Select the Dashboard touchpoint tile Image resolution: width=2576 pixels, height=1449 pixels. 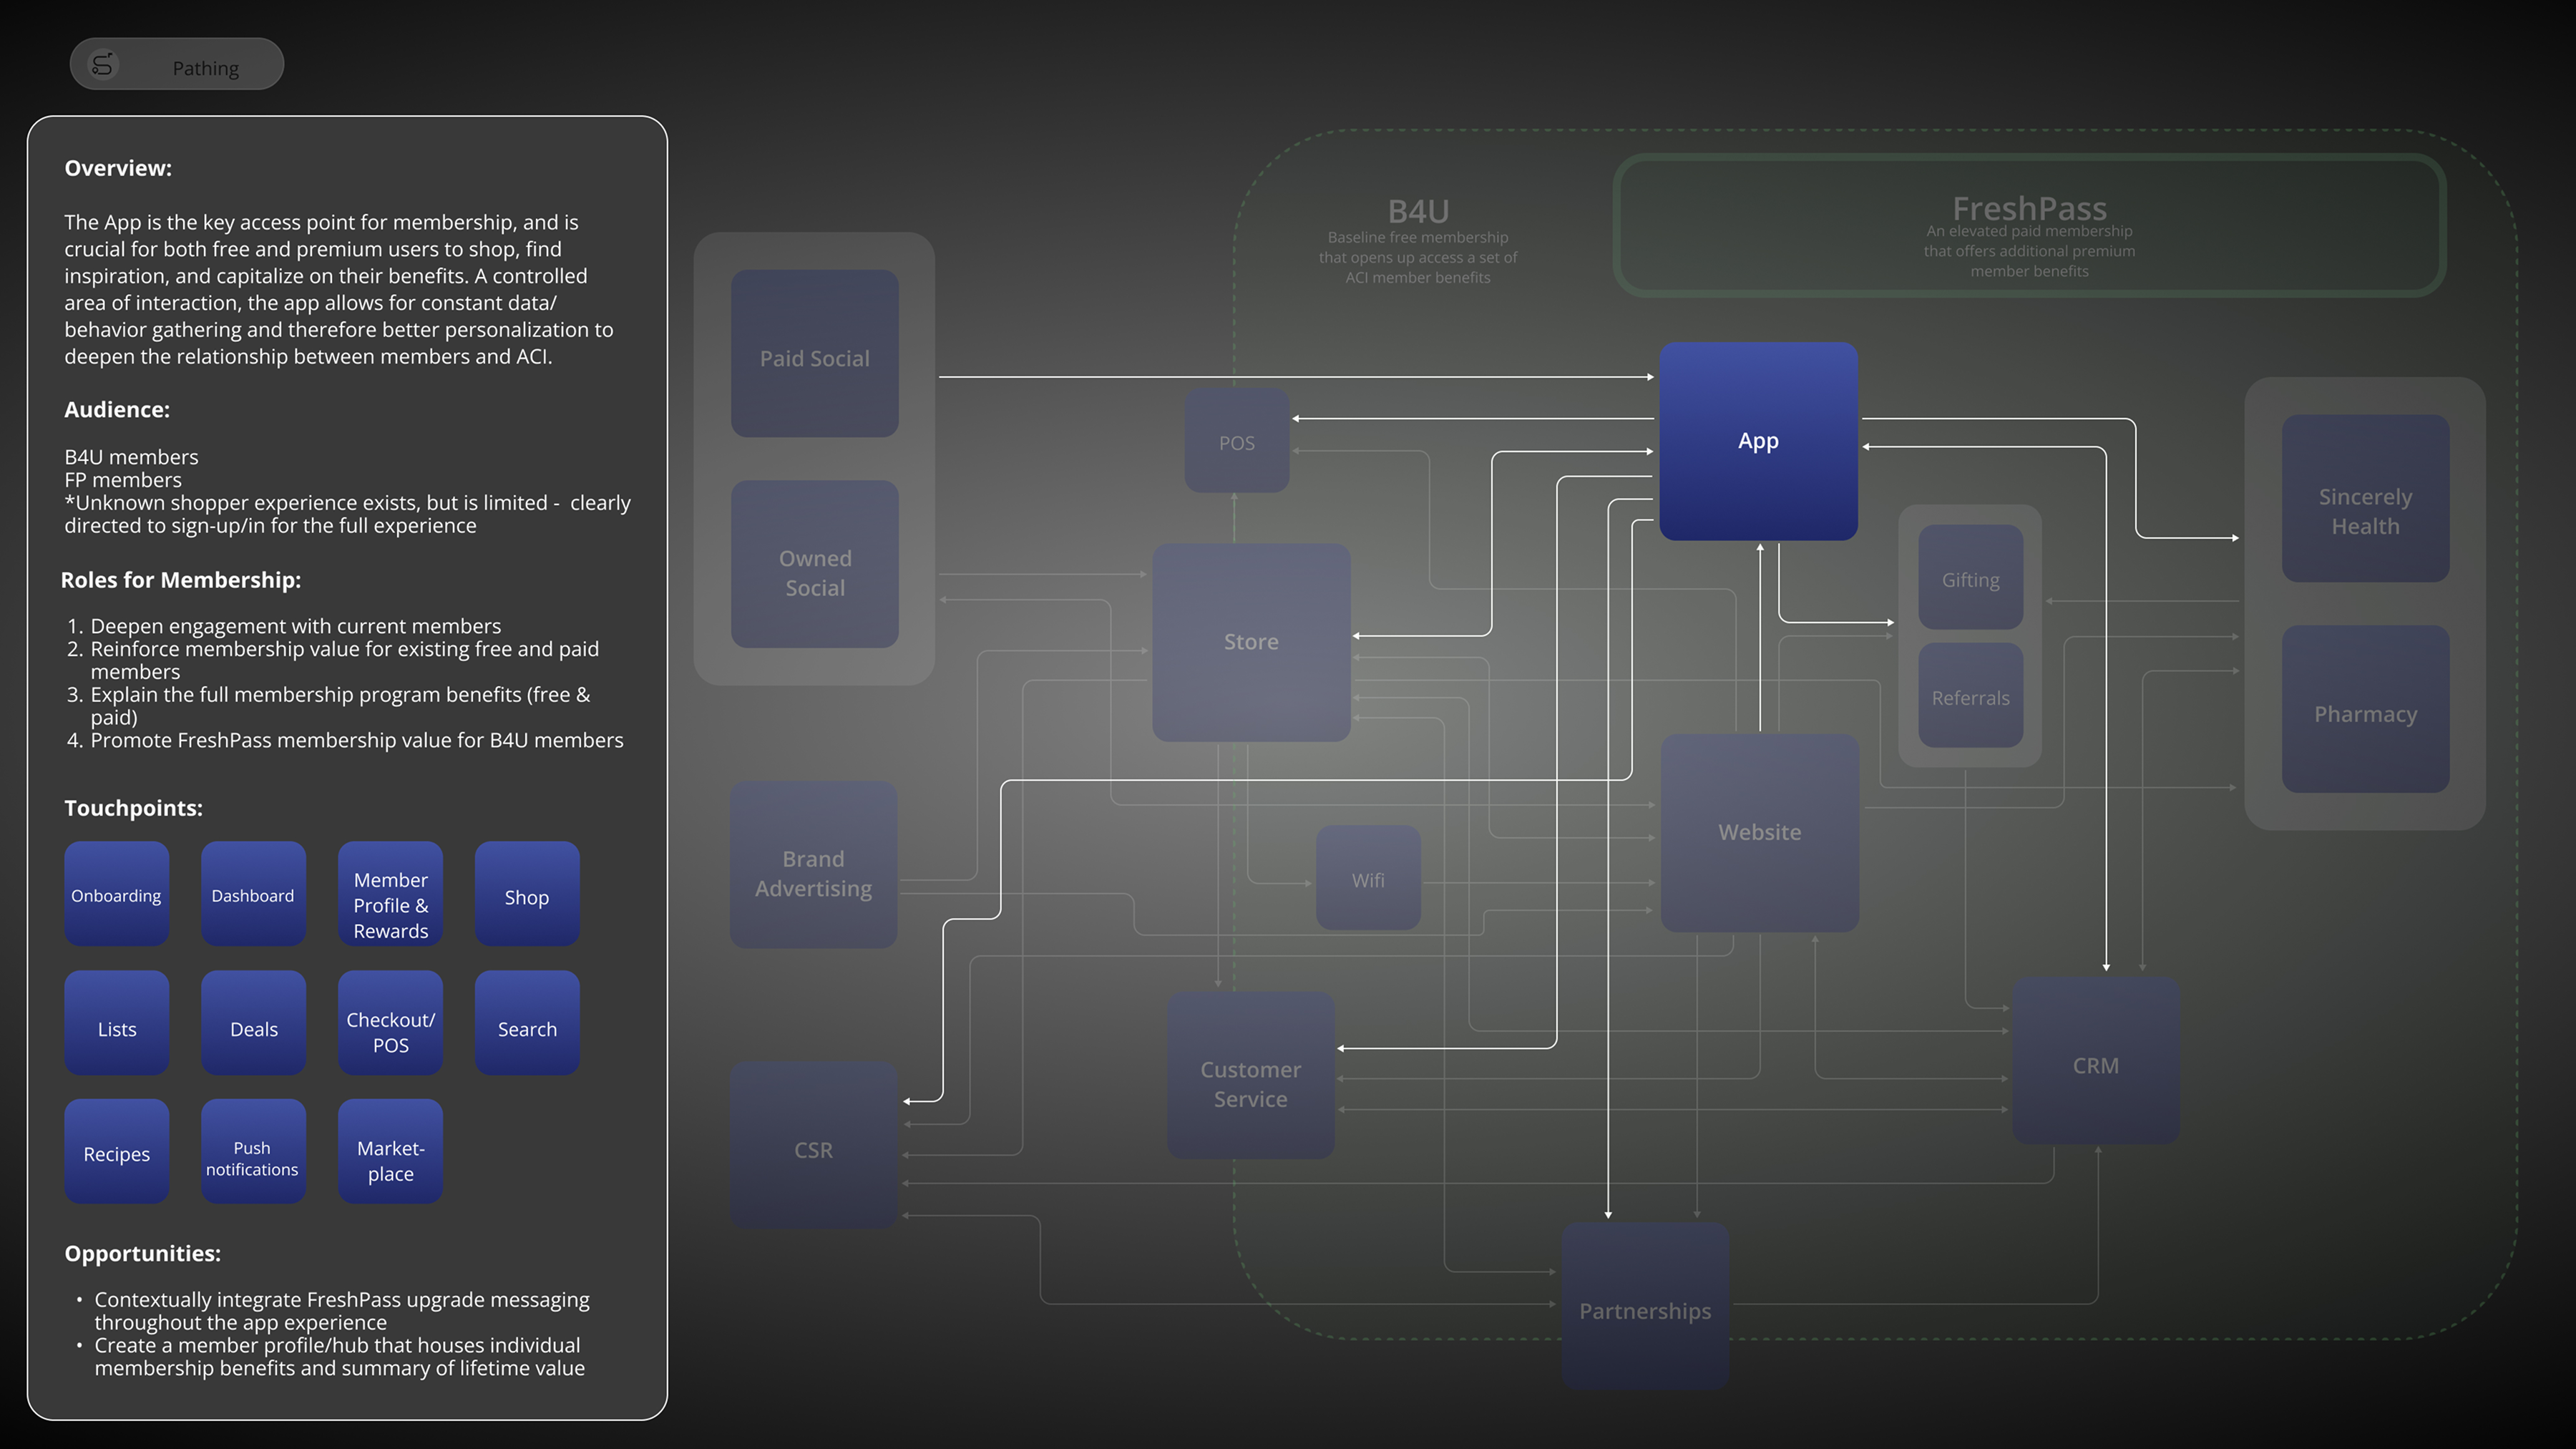253,894
